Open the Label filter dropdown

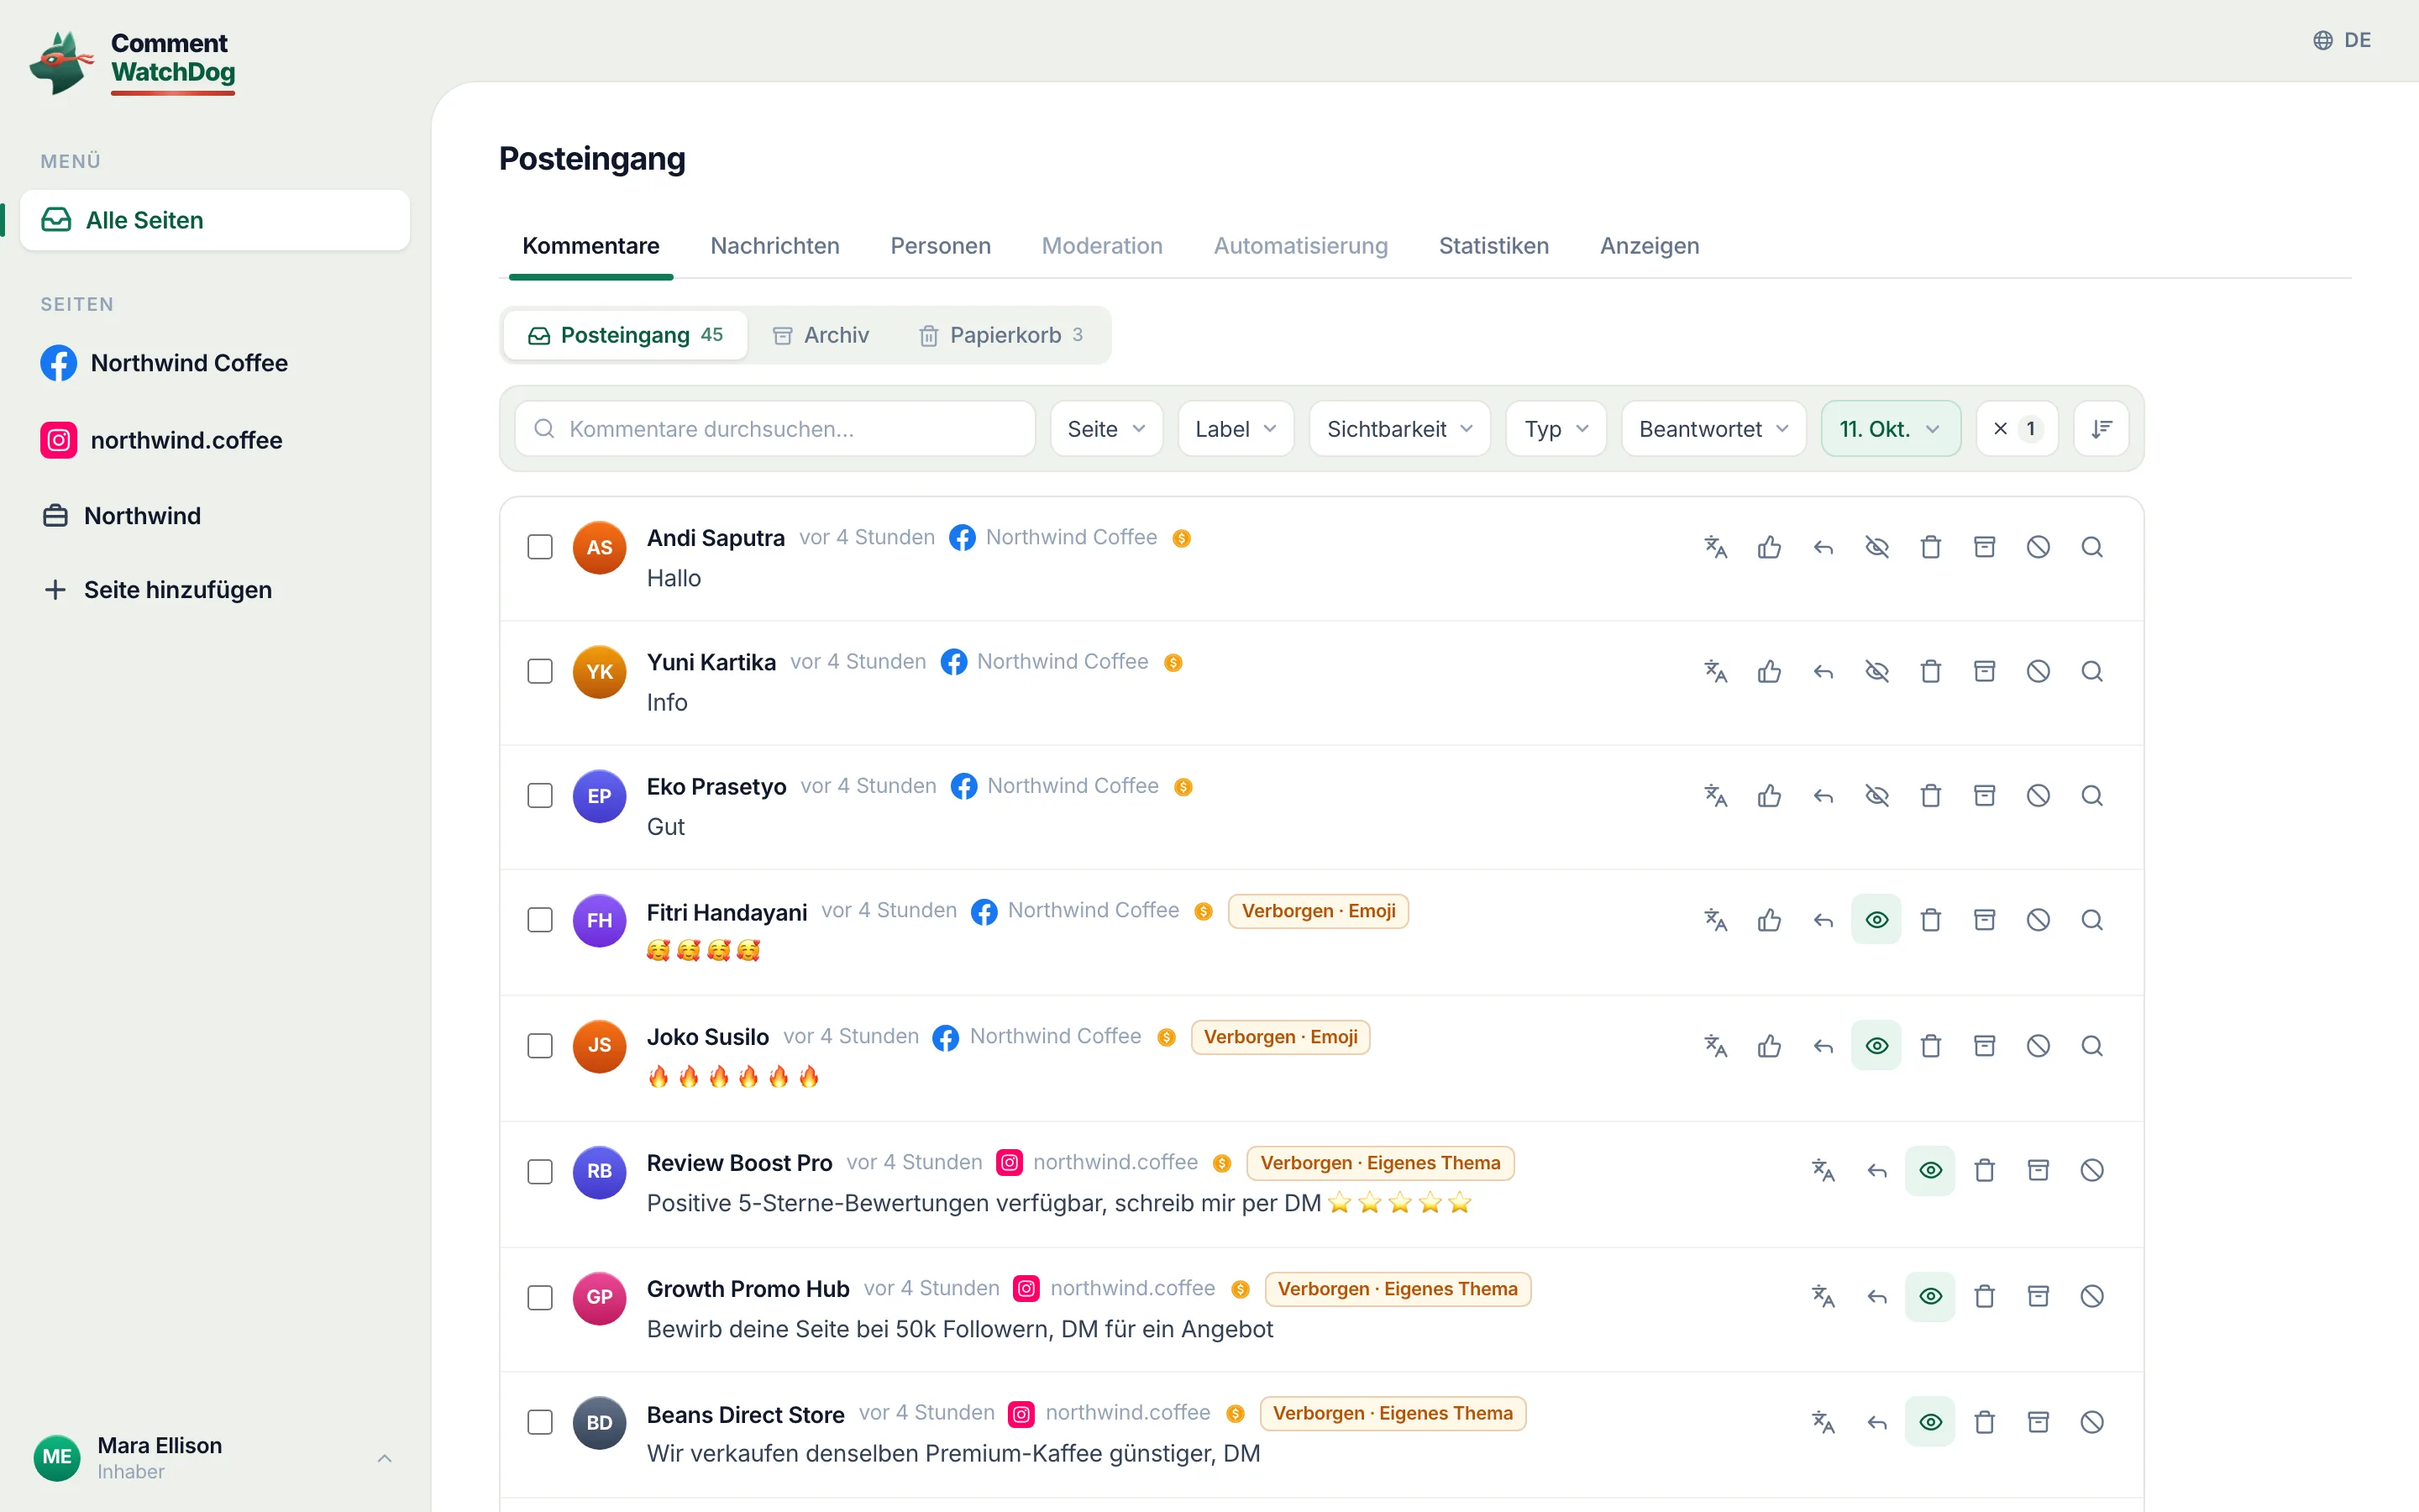click(1236, 429)
